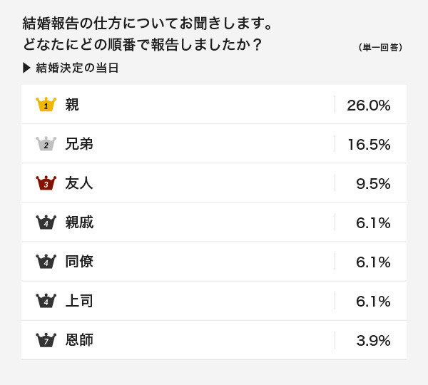Screen dimensions: 428x385
Task: Click the (単一回答) note text
Action: (380, 48)
